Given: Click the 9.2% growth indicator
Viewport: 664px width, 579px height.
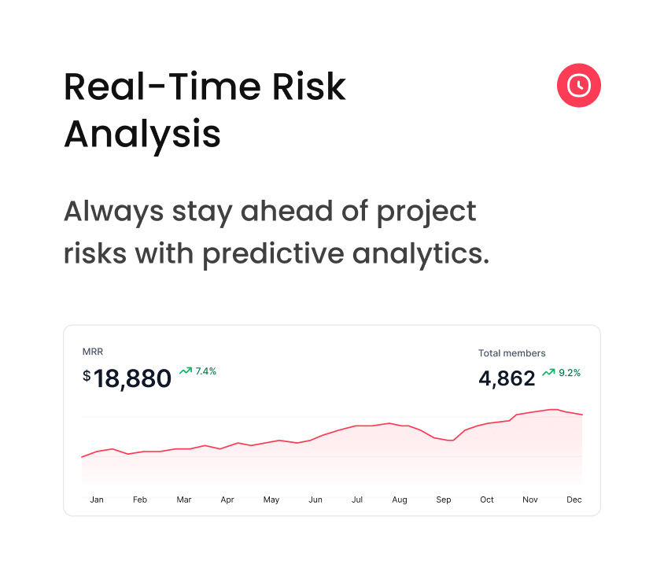Looking at the screenshot, I should coord(570,373).
